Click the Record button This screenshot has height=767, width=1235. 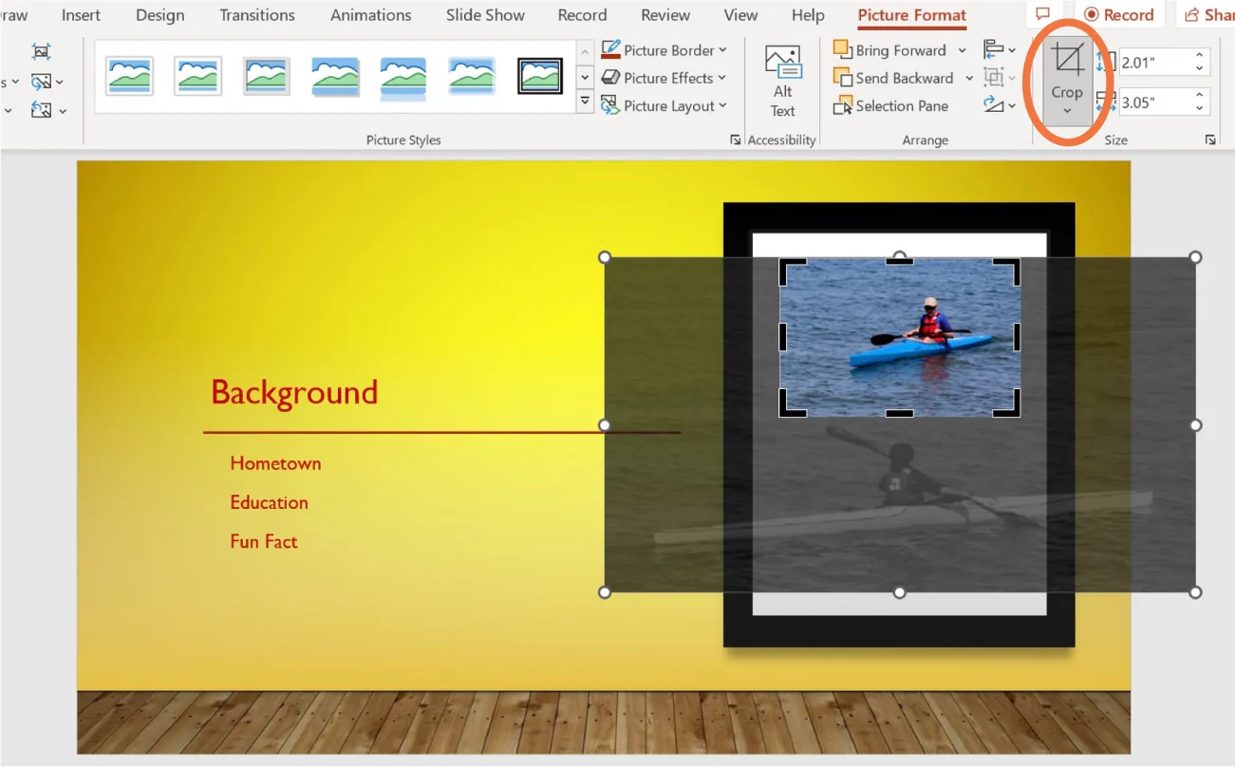coord(1120,14)
